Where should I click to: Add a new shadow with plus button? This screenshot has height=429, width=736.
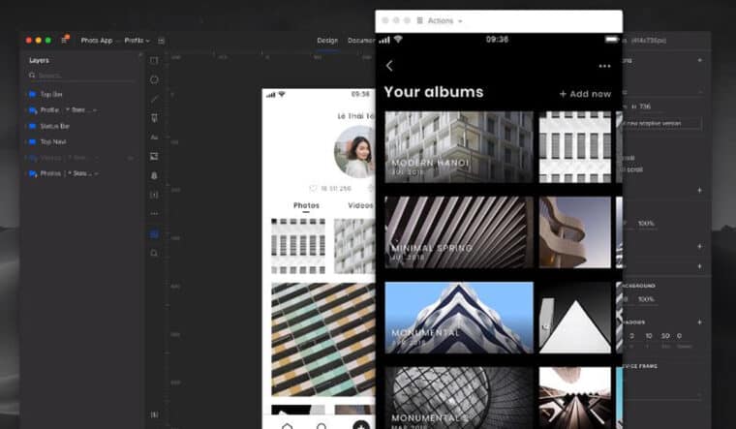[x=699, y=322]
